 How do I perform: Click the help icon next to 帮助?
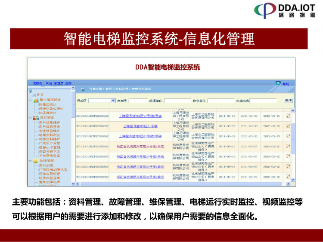[x=278, y=83]
